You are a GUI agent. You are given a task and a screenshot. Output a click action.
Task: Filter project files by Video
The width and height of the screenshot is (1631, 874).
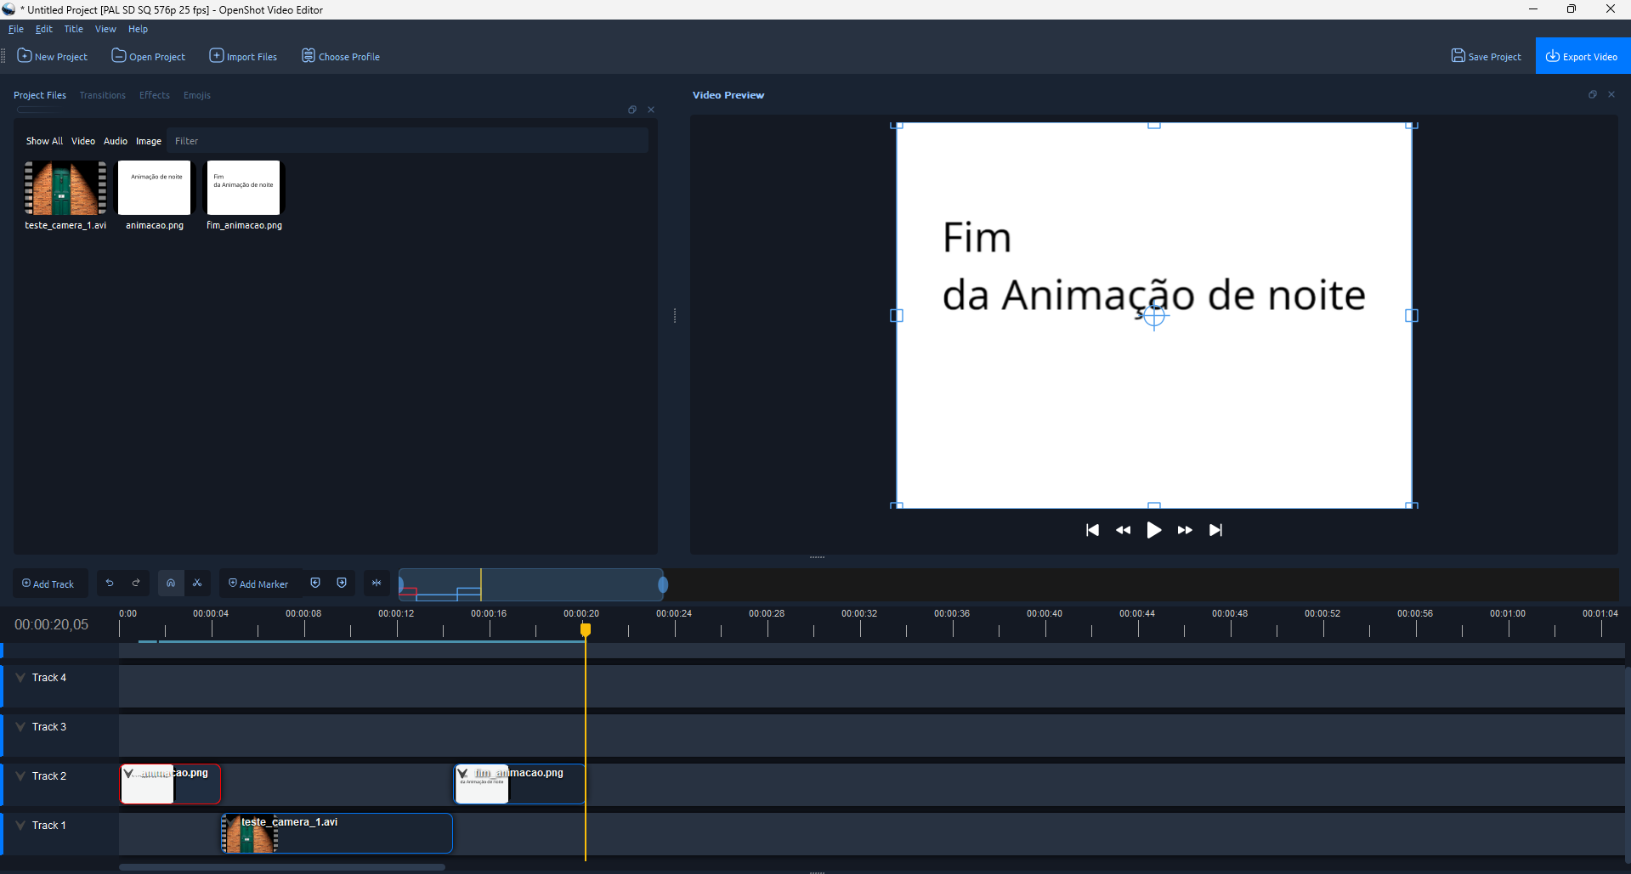click(x=83, y=141)
